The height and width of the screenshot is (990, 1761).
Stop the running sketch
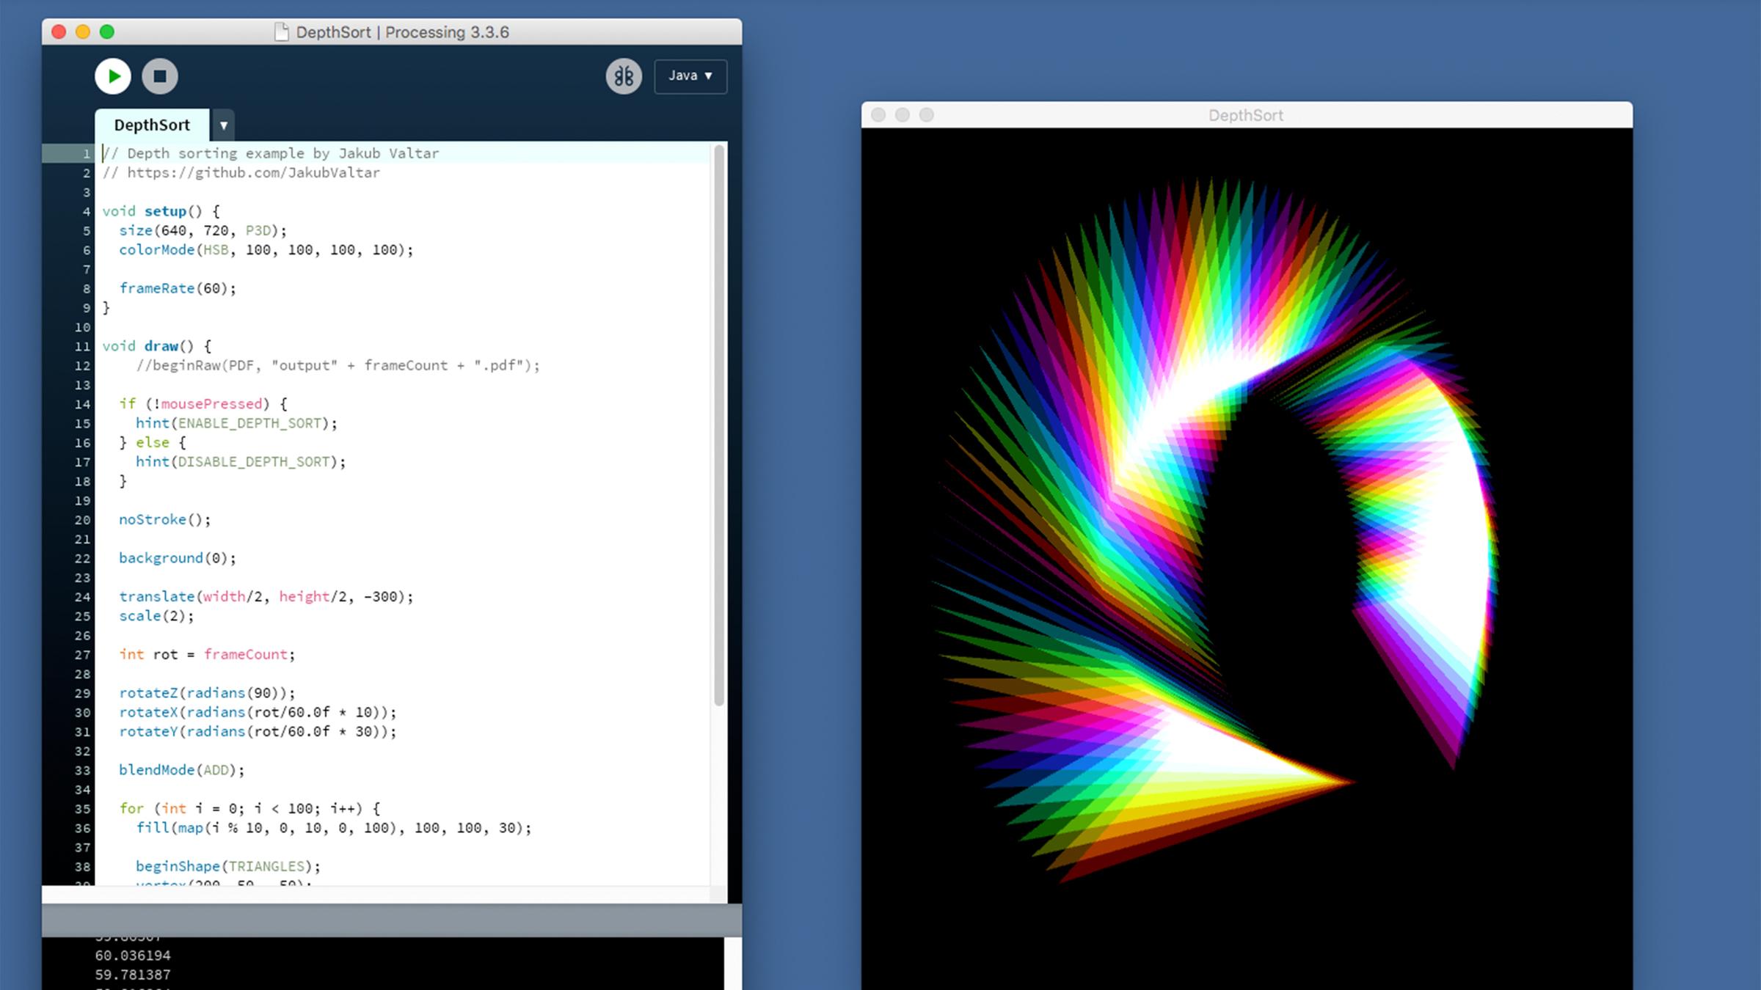click(x=160, y=76)
